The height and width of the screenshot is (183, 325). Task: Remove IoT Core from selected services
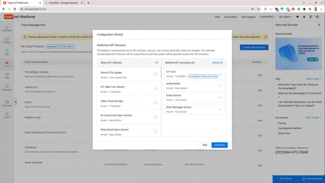tap(220, 74)
